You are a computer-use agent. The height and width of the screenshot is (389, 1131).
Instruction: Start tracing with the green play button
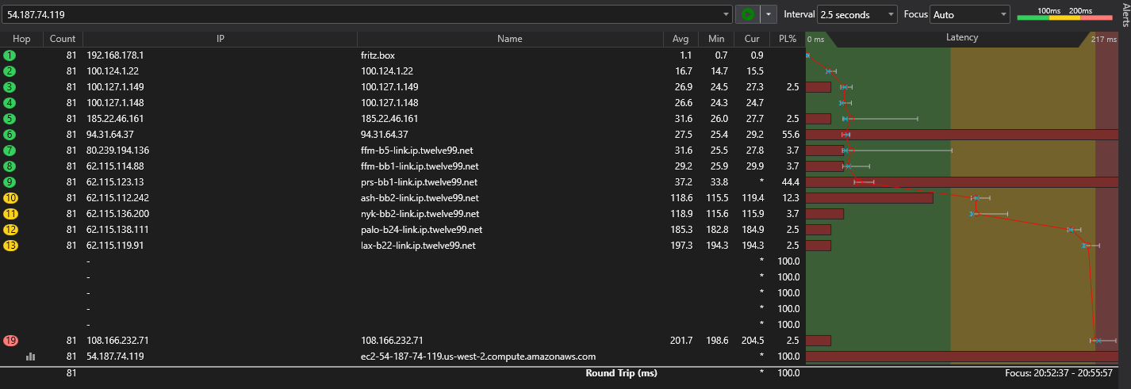tap(746, 14)
